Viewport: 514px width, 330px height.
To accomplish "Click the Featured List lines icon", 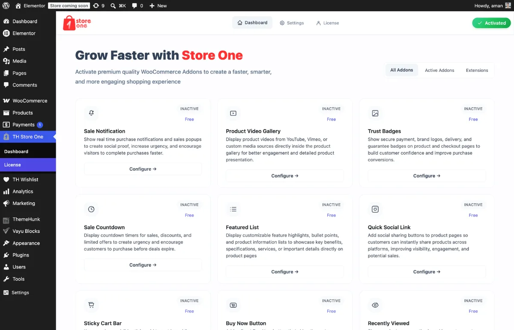I will pyautogui.click(x=233, y=209).
